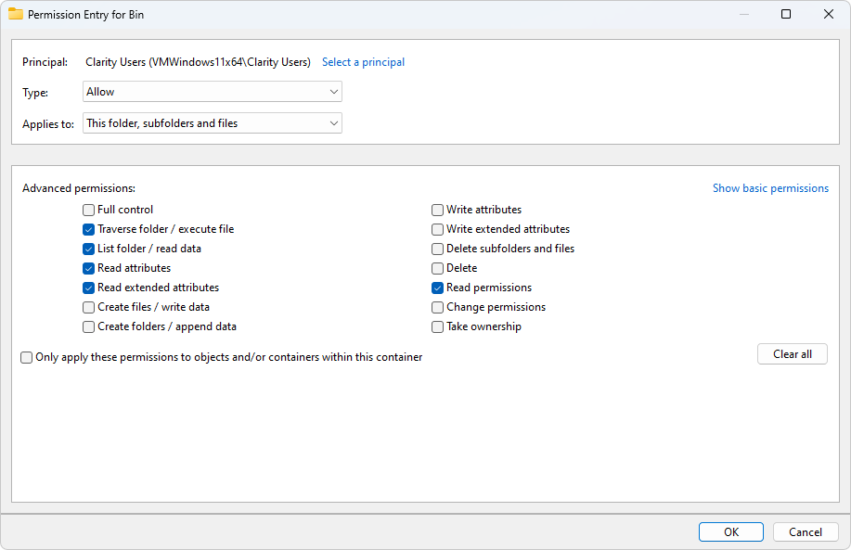The height and width of the screenshot is (550, 851).
Task: Open the Type dropdown showing Allow
Action: [213, 92]
